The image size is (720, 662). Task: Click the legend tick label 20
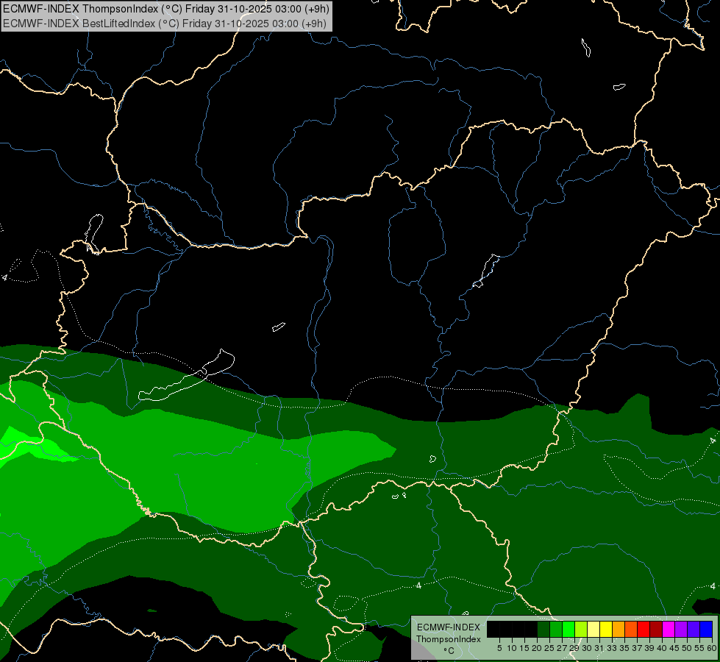[537, 648]
